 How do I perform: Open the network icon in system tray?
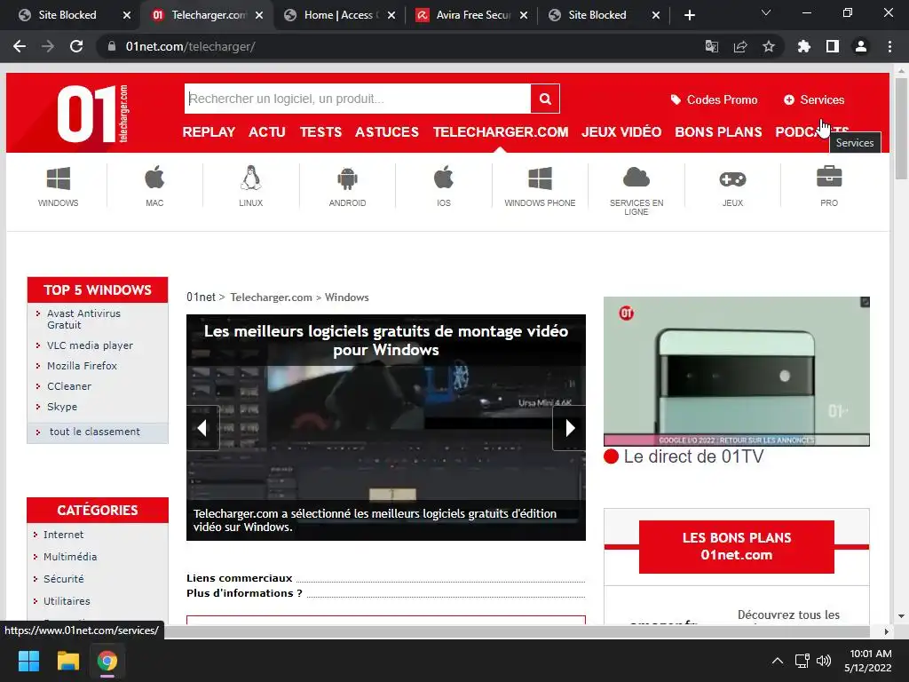(802, 661)
